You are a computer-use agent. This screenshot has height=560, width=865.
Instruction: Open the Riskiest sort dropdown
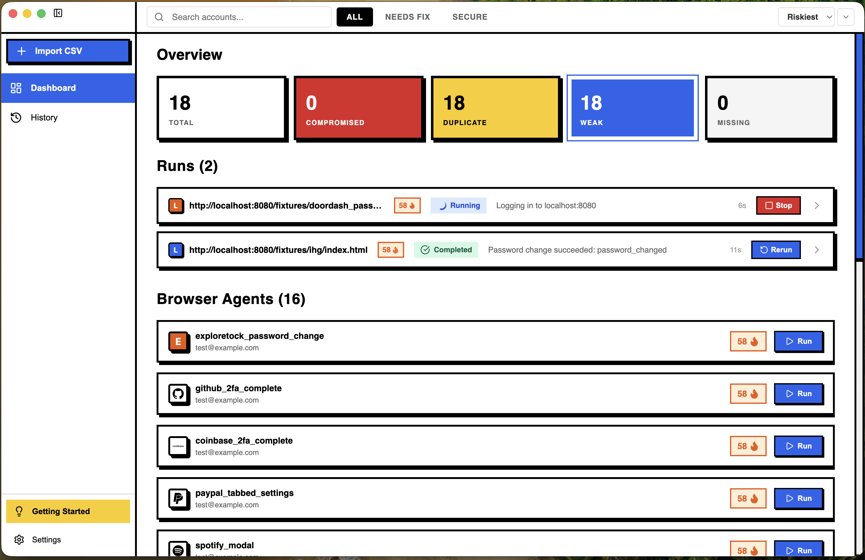(806, 17)
